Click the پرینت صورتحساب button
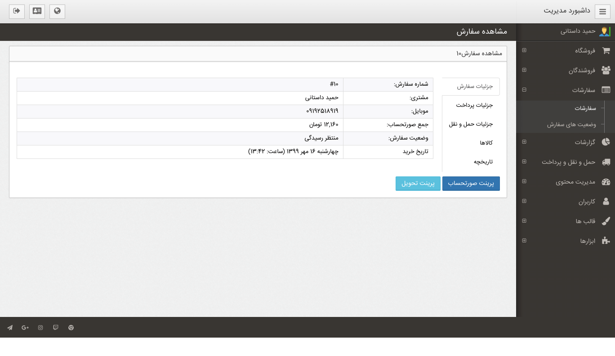615x356 pixels. [471, 184]
